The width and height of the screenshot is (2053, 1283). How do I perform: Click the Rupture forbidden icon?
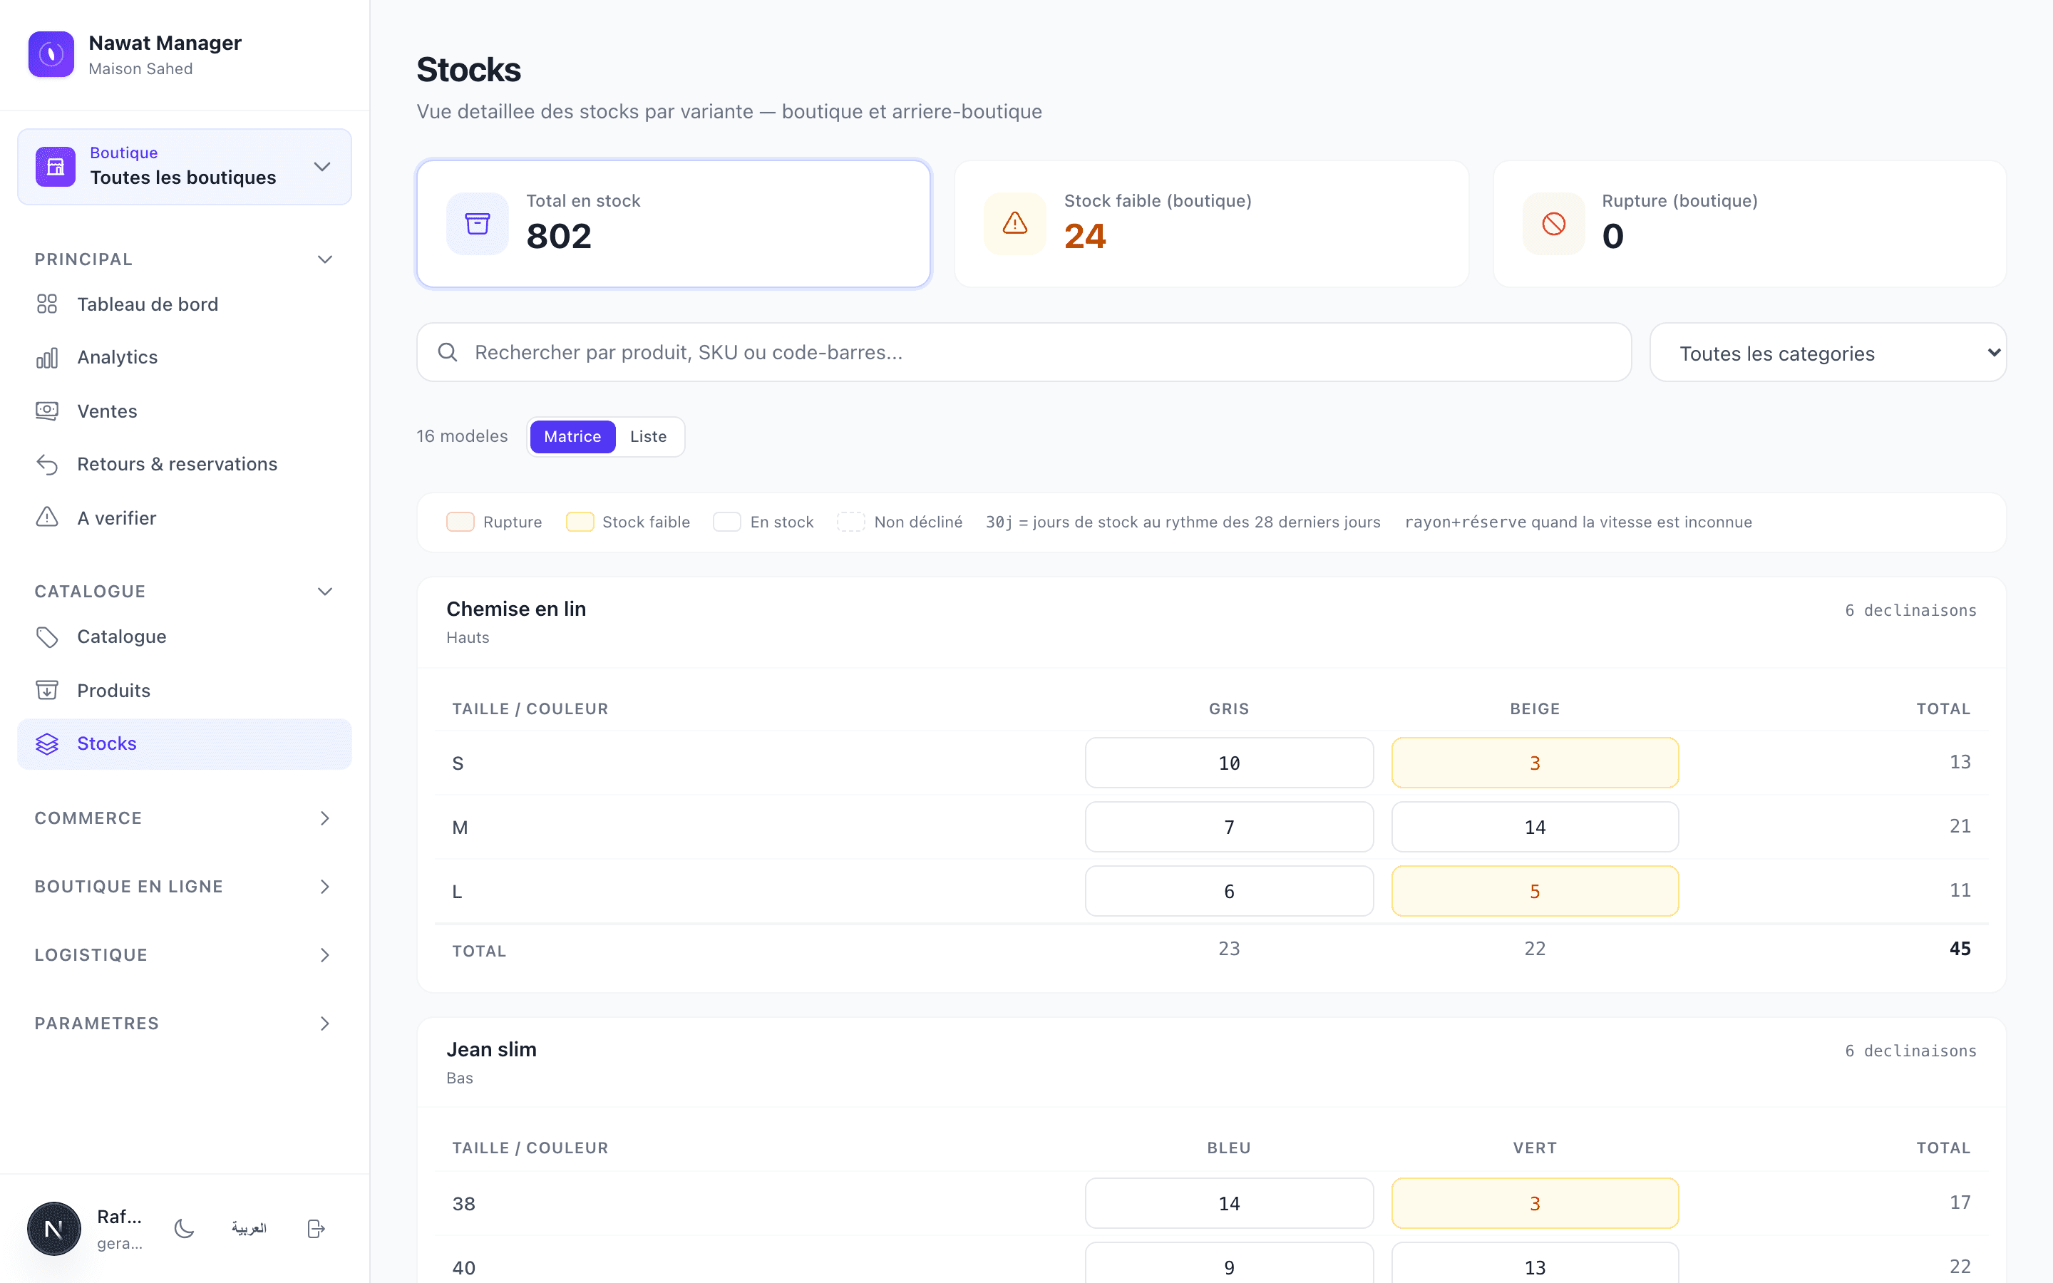pos(1553,224)
